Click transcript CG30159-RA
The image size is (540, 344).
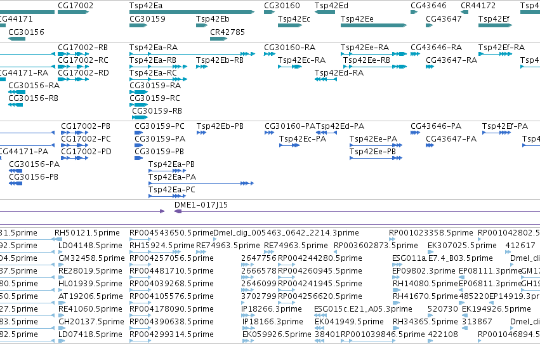(x=155, y=86)
